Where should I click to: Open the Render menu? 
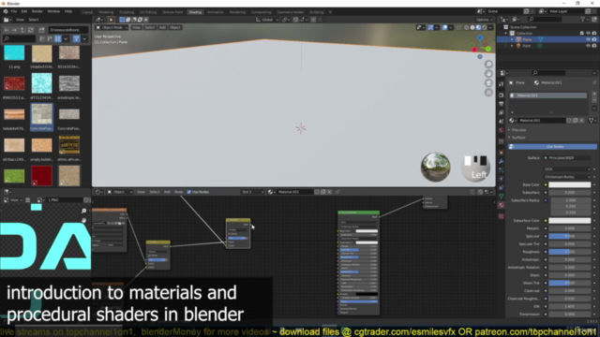pos(37,11)
